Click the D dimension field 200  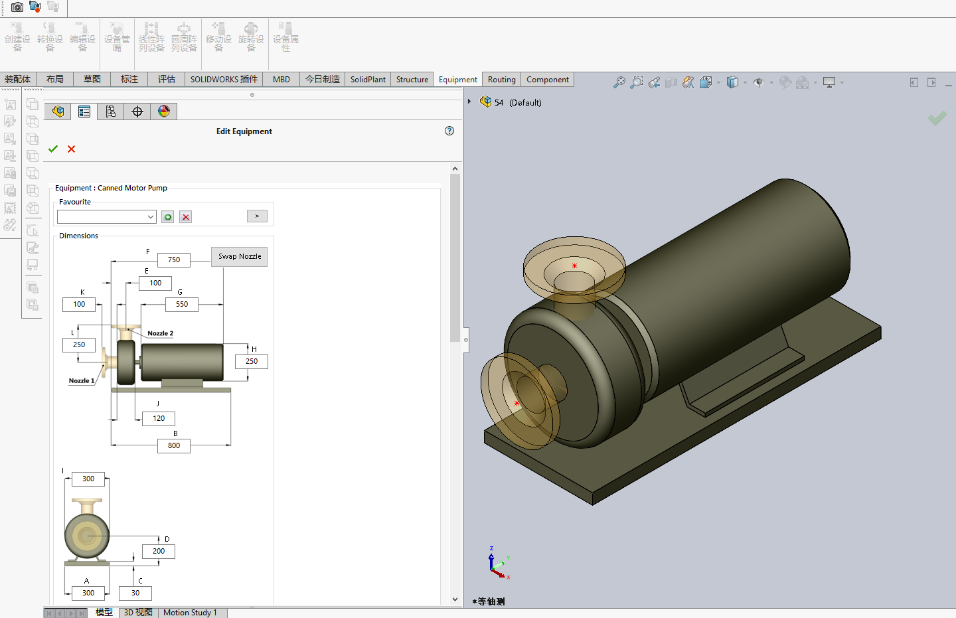tap(159, 551)
